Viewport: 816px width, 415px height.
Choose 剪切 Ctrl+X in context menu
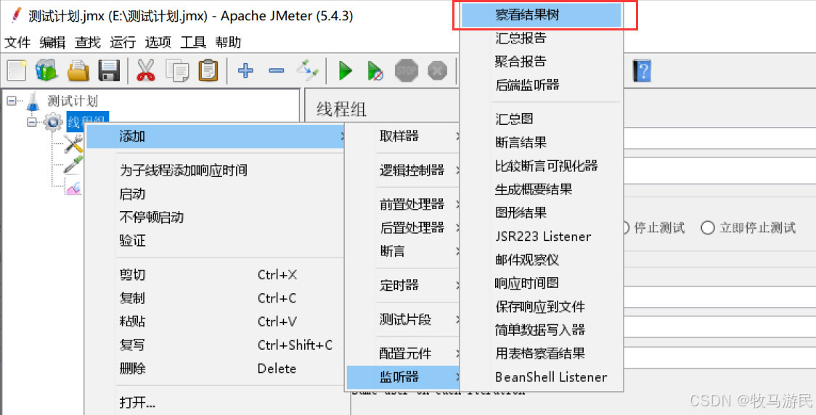(x=216, y=274)
